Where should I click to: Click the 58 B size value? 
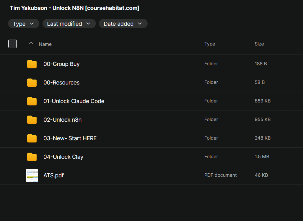(260, 82)
